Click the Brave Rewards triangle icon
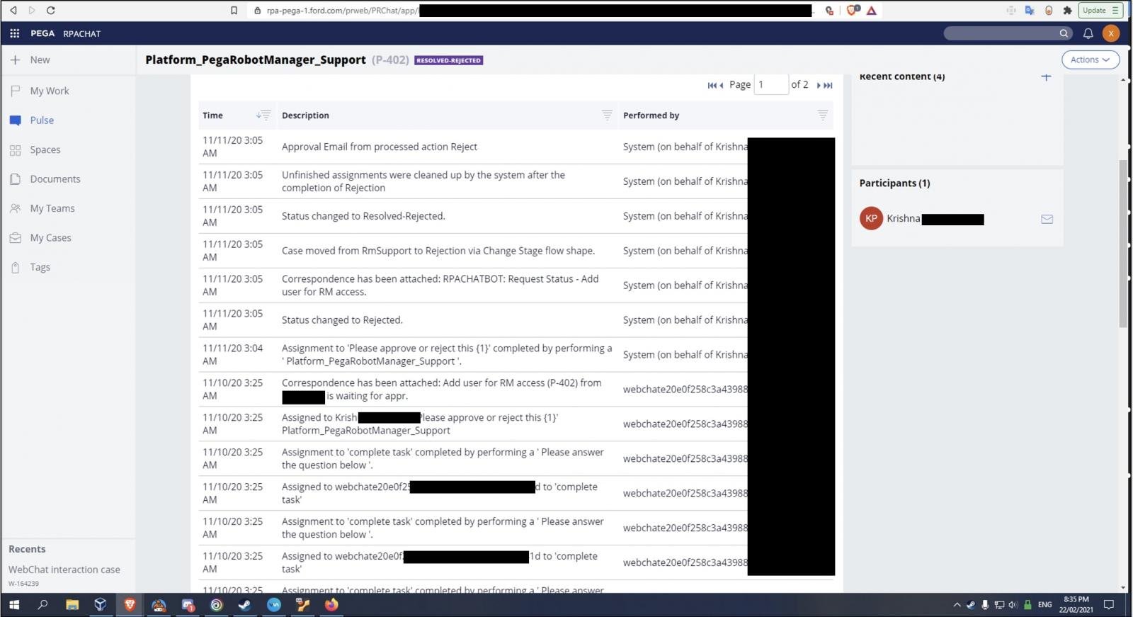1133x617 pixels. coord(872,10)
